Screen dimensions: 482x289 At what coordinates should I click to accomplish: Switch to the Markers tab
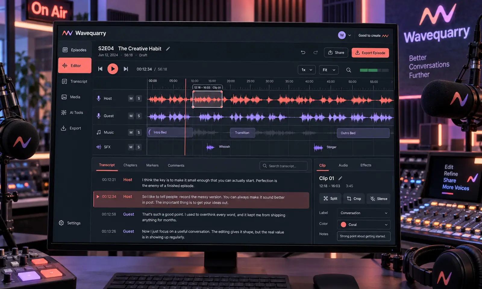pos(152,165)
